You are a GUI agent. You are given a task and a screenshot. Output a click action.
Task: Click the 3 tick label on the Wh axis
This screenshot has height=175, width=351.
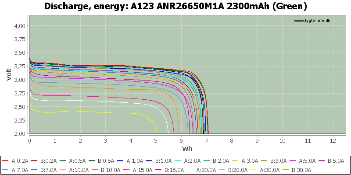click(105, 141)
